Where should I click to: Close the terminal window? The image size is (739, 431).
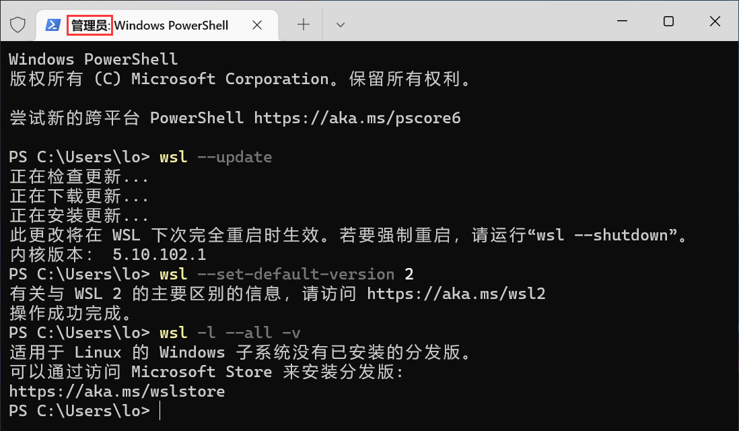715,22
